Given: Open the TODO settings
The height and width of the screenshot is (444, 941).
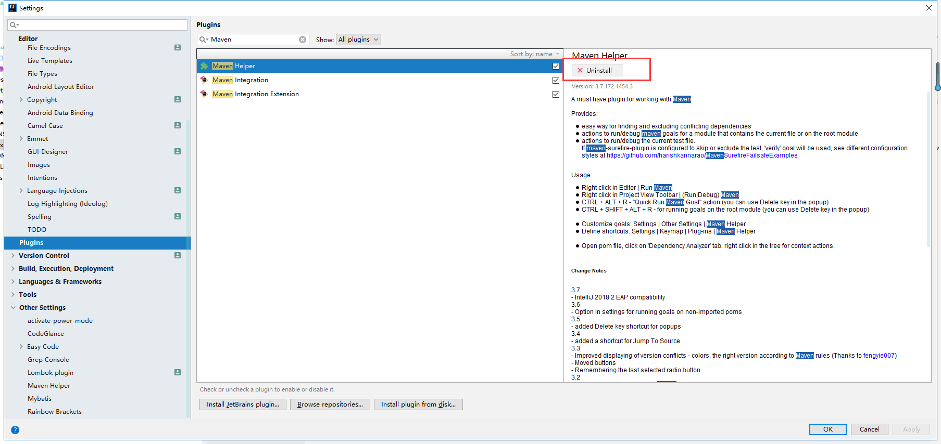Looking at the screenshot, I should [x=37, y=229].
